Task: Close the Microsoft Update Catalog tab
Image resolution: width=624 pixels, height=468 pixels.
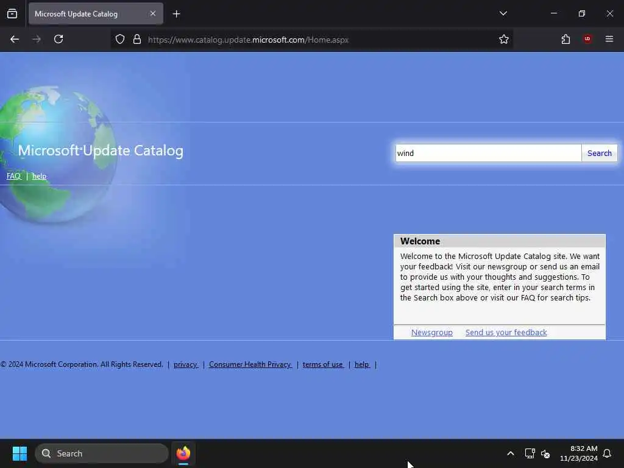Action: (x=153, y=13)
